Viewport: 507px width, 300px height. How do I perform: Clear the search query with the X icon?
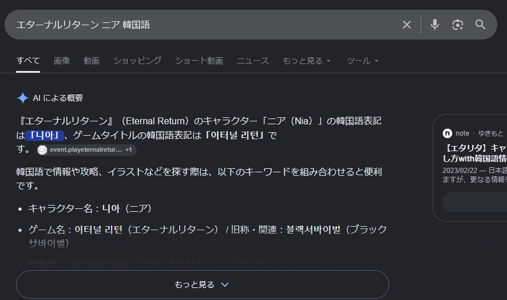[407, 25]
